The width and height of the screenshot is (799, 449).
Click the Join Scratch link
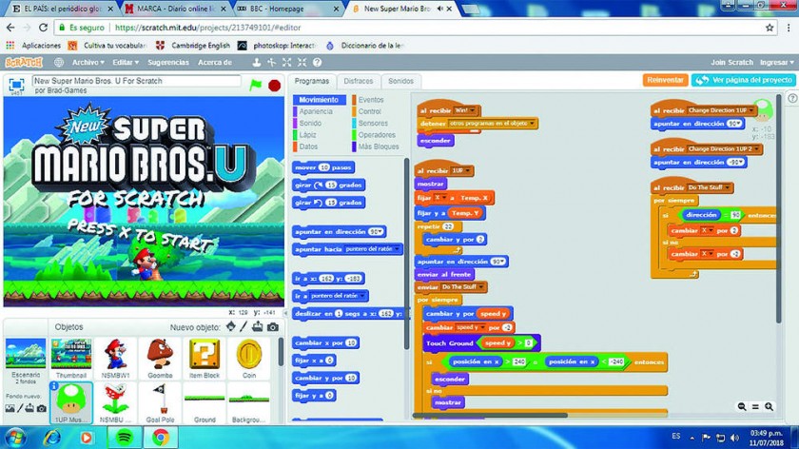tap(731, 62)
